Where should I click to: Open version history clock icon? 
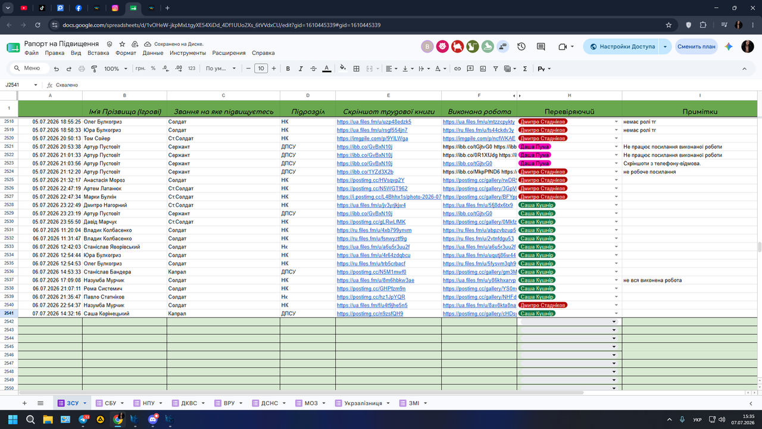click(x=521, y=46)
